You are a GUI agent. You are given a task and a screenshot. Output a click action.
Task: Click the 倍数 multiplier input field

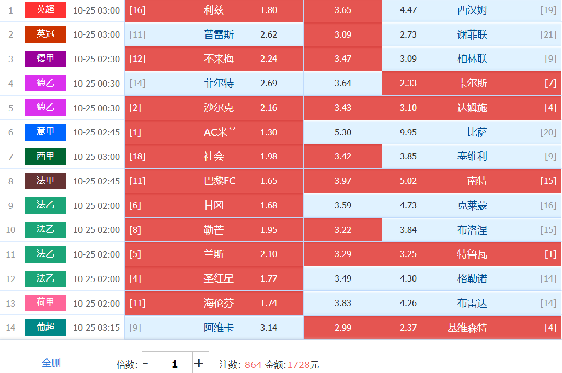click(174, 364)
